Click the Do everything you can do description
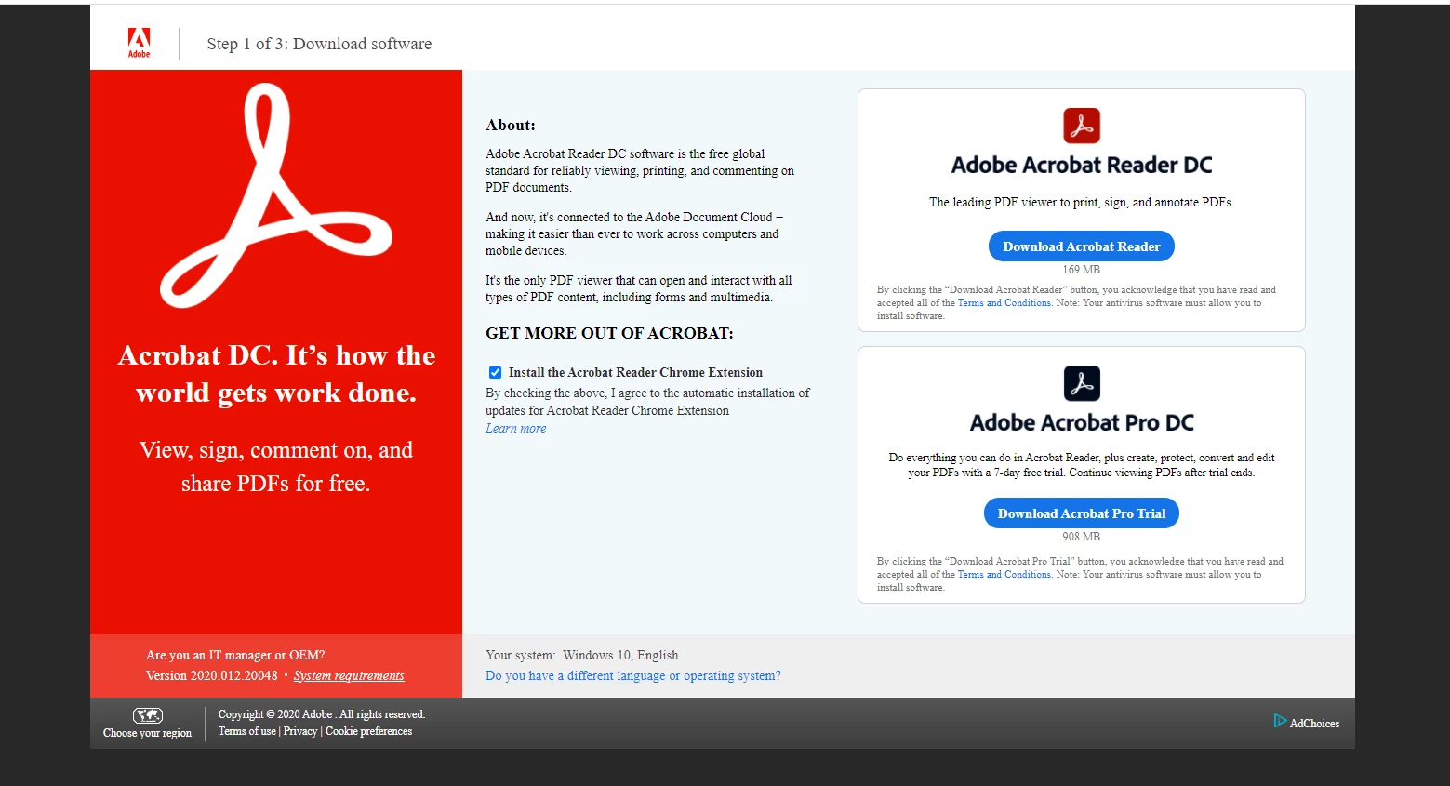Image resolution: width=1450 pixels, height=786 pixels. tap(1082, 465)
